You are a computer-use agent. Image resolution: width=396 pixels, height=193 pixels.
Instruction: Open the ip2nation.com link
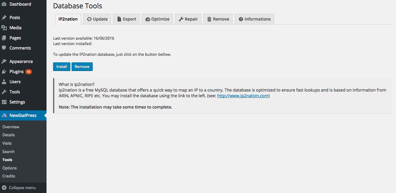[x=243, y=96]
